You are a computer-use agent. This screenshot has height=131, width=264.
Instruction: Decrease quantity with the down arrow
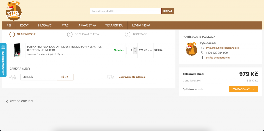click(x=135, y=52)
